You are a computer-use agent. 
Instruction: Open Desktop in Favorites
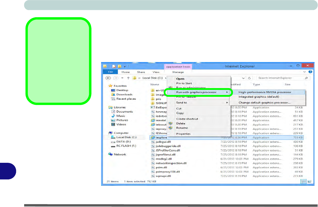[122, 90]
